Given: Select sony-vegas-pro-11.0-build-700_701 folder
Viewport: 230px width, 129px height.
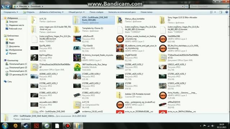Looking at the screenshot, I should 51,29.
